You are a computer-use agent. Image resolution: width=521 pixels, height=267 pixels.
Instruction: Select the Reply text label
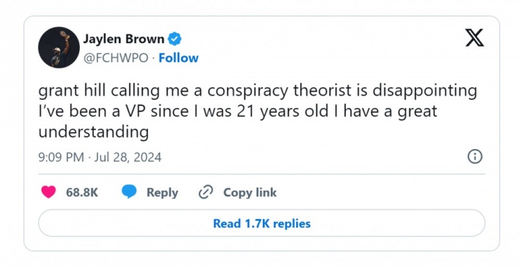coord(162,193)
